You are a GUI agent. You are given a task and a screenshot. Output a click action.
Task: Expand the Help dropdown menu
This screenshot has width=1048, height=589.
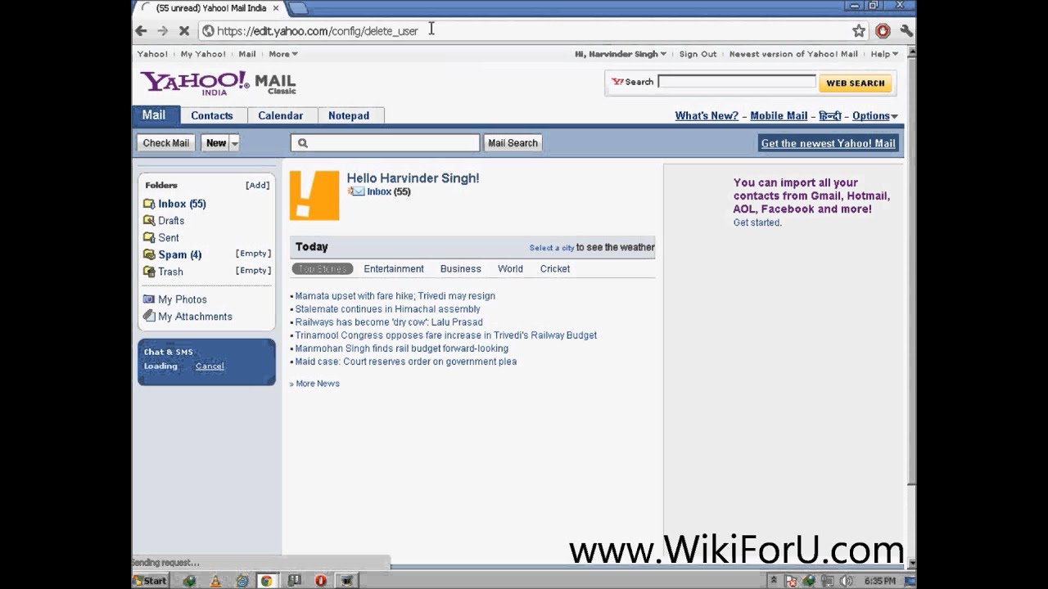pos(884,54)
